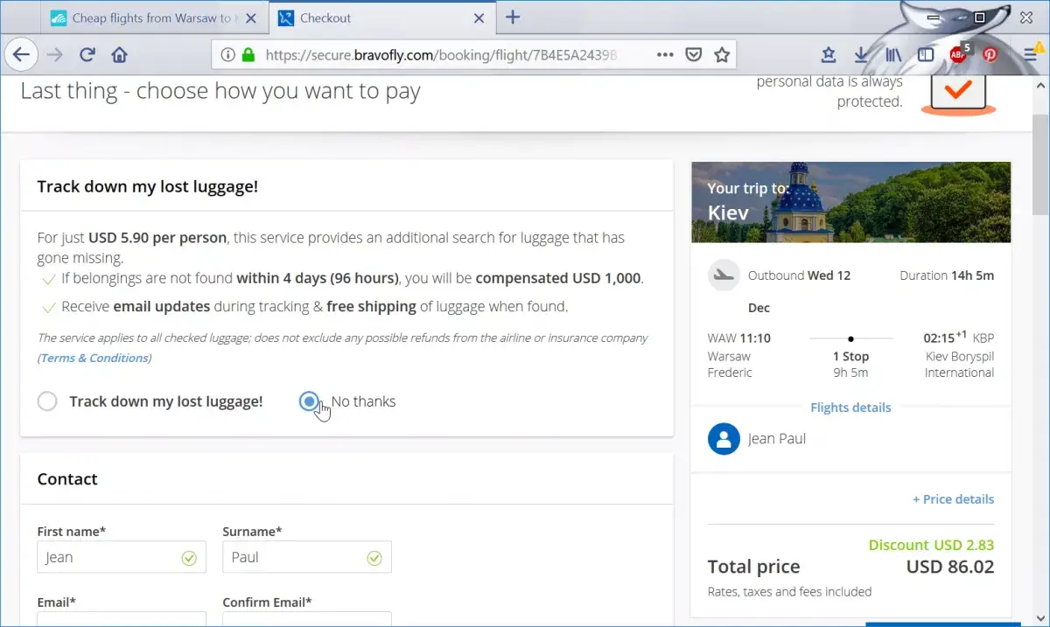Bookmark this page with the star
This screenshot has width=1050, height=627.
point(722,54)
